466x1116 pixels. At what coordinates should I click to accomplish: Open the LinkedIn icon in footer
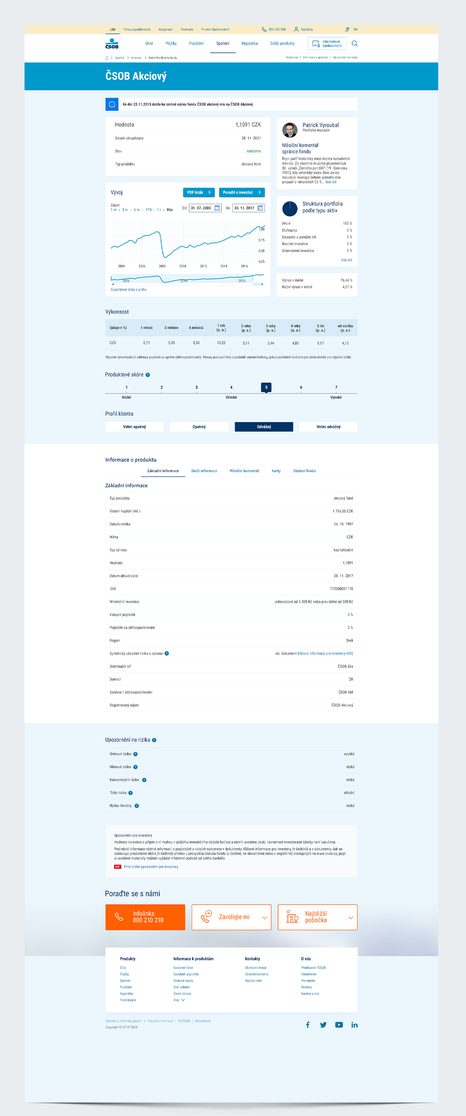[355, 1024]
